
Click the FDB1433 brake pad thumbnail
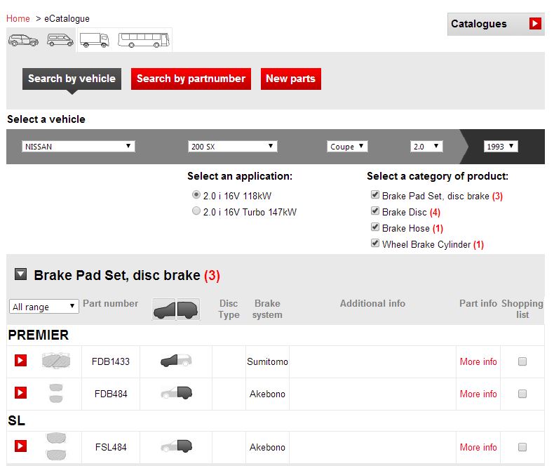tap(55, 361)
